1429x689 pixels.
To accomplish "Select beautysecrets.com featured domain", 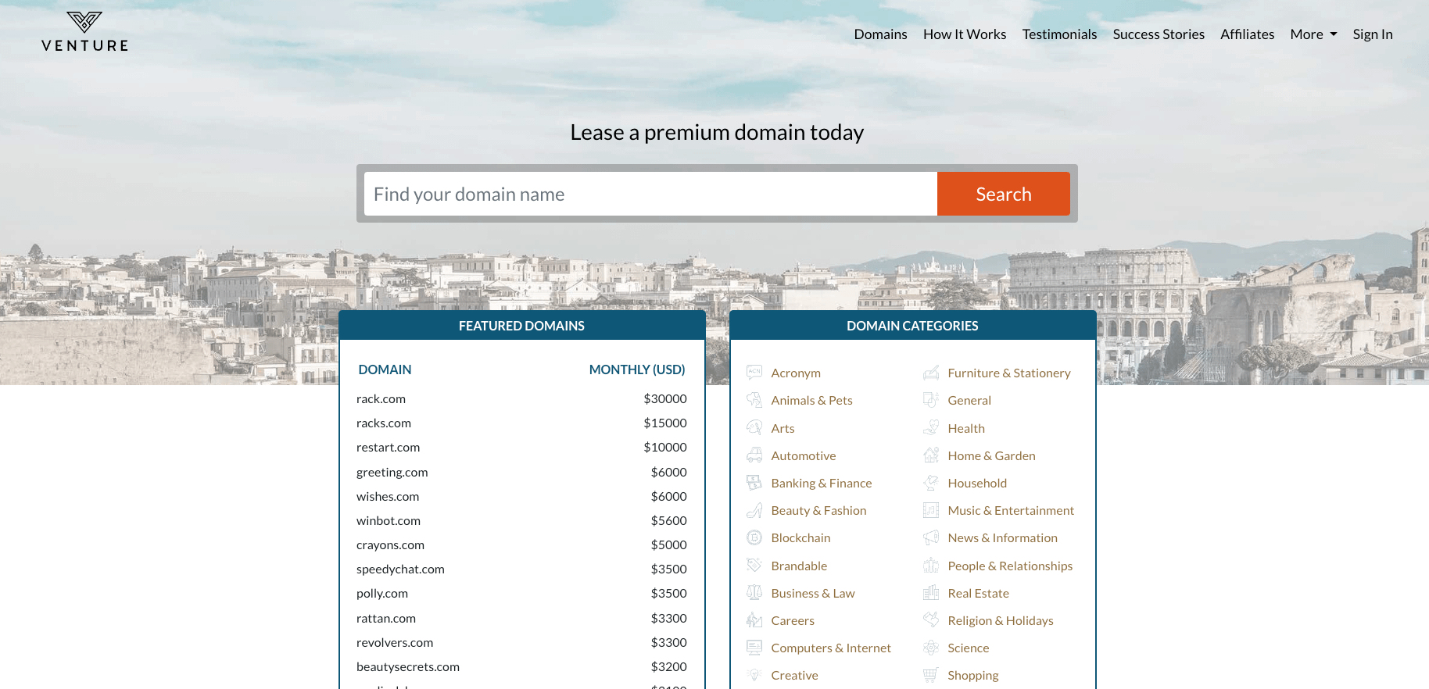I will (408, 666).
